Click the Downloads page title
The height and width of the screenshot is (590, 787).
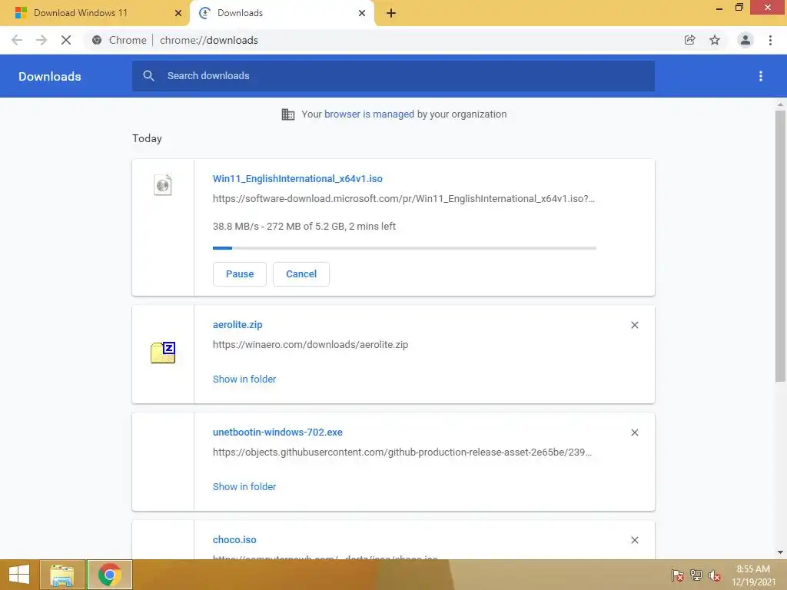click(x=50, y=76)
